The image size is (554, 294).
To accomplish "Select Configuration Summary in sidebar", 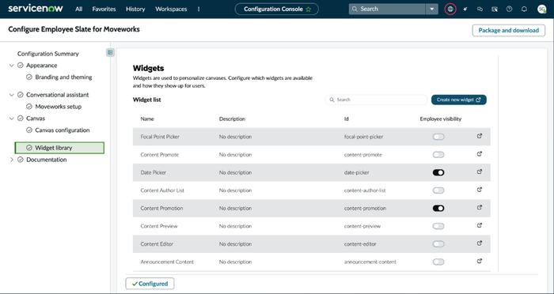I will (x=48, y=54).
